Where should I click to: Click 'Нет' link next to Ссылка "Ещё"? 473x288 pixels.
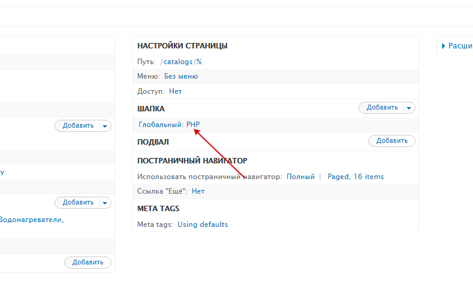coord(198,191)
